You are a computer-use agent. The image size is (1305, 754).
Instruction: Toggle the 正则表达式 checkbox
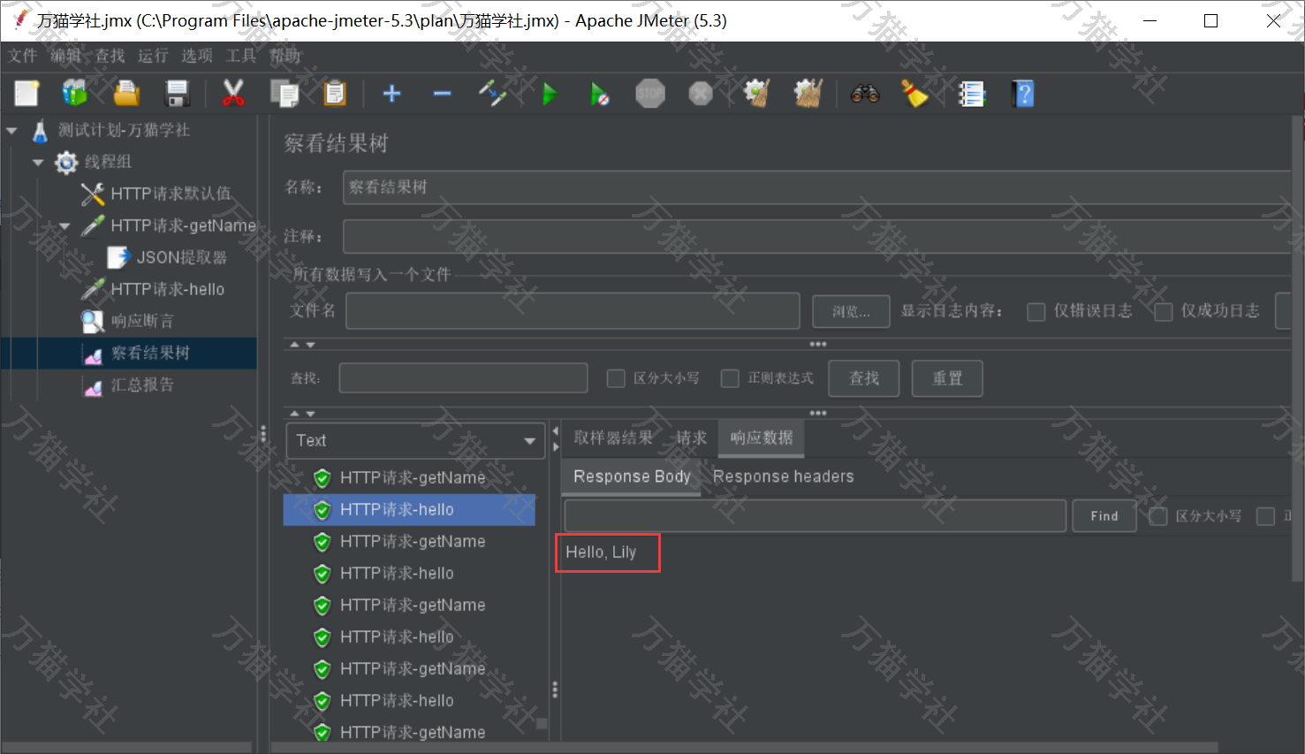pyautogui.click(x=730, y=378)
